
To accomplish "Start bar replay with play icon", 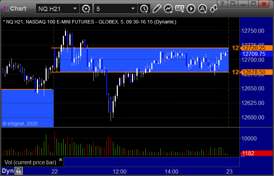I will click(x=191, y=9).
